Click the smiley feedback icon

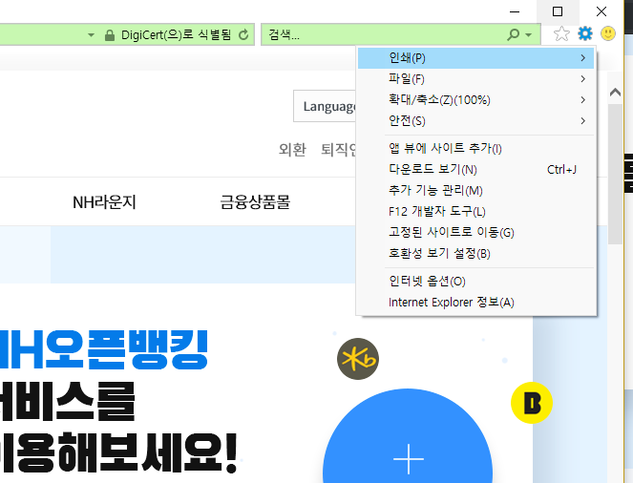coord(608,34)
